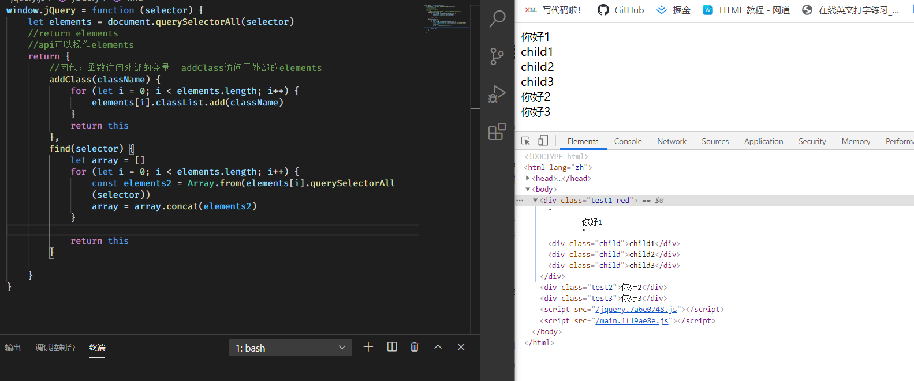Switch to the Memory tab
The image size is (914, 381).
click(856, 141)
